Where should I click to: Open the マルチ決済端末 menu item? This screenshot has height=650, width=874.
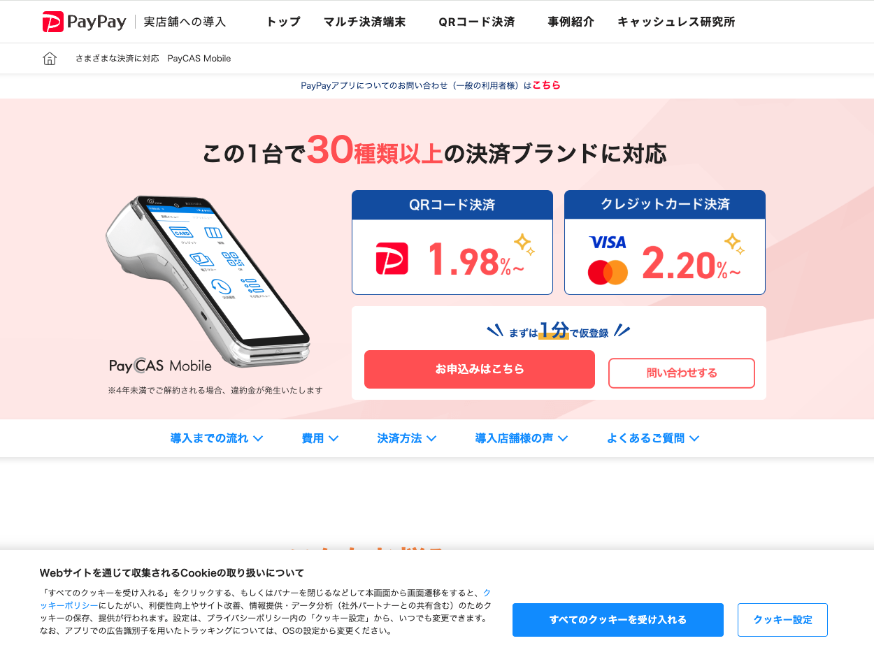pyautogui.click(x=364, y=22)
